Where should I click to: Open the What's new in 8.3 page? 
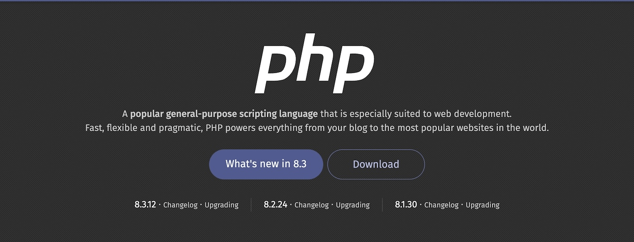(x=266, y=164)
